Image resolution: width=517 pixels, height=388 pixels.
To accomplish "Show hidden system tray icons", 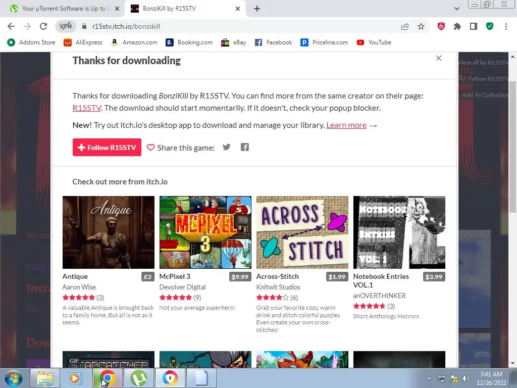I will [429, 378].
